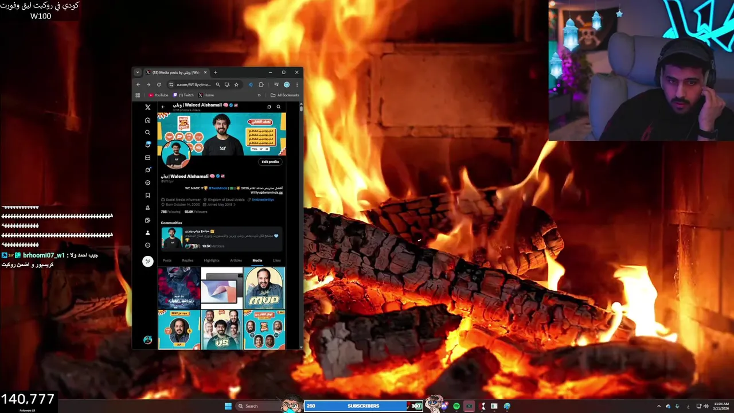The image size is (734, 413).
Task: Click the Edit profile button
Action: [270, 162]
